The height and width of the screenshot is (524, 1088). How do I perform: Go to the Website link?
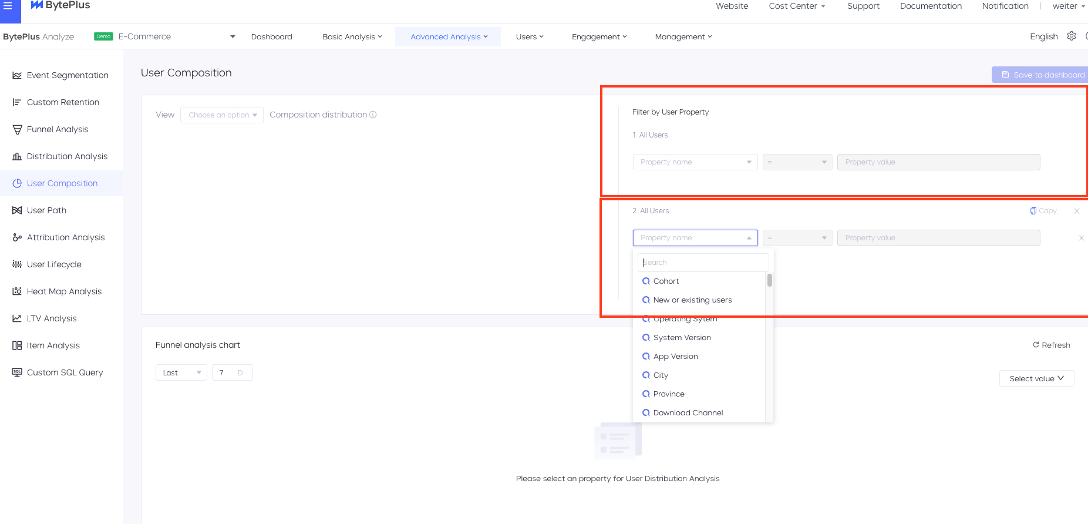(732, 6)
